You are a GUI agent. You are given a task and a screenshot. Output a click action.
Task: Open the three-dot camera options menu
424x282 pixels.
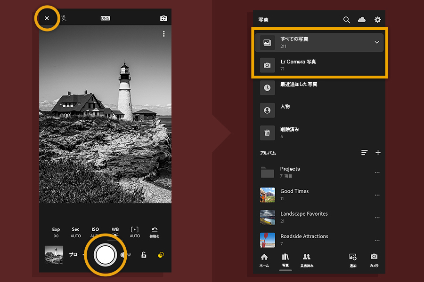(163, 34)
